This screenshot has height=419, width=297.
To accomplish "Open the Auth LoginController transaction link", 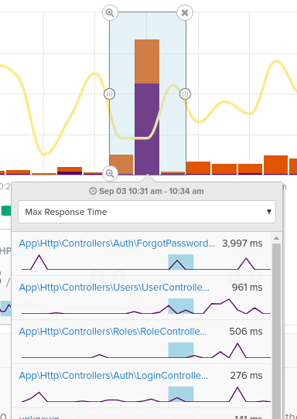I will click(114, 376).
